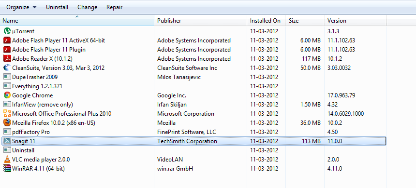Click the Adobe Flash Player 11 Plugin icon
The width and height of the screenshot is (416, 188).
(x=7, y=50)
